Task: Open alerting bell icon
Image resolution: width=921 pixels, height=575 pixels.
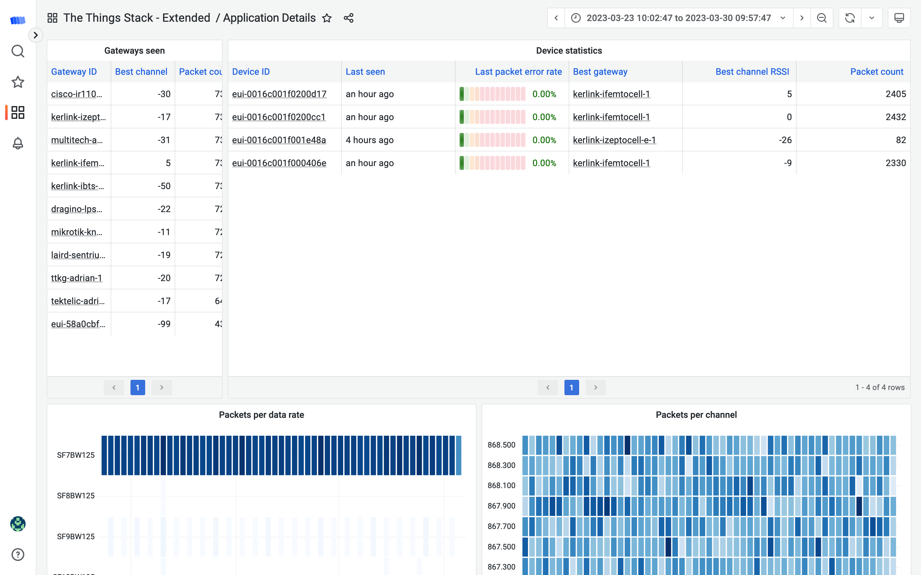Action: [18, 143]
